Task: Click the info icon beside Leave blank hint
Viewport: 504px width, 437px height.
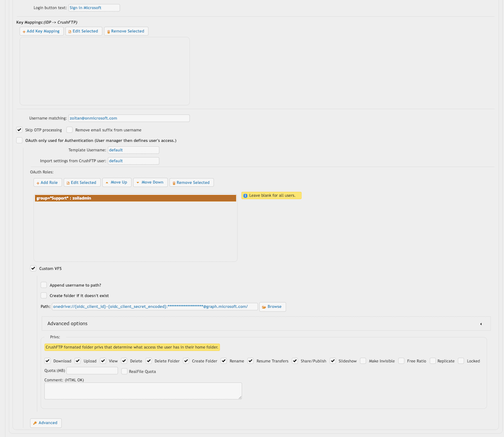Action: point(245,196)
